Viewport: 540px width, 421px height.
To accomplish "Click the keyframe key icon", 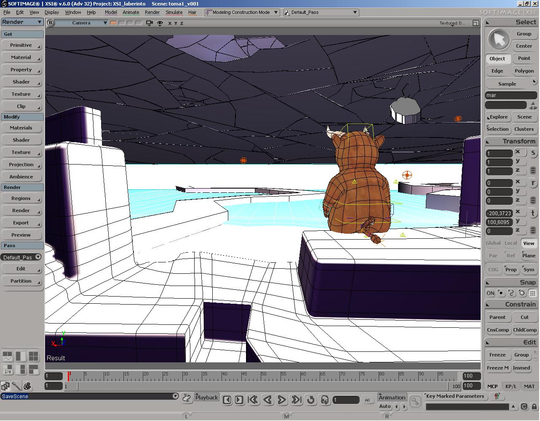I will (x=415, y=401).
